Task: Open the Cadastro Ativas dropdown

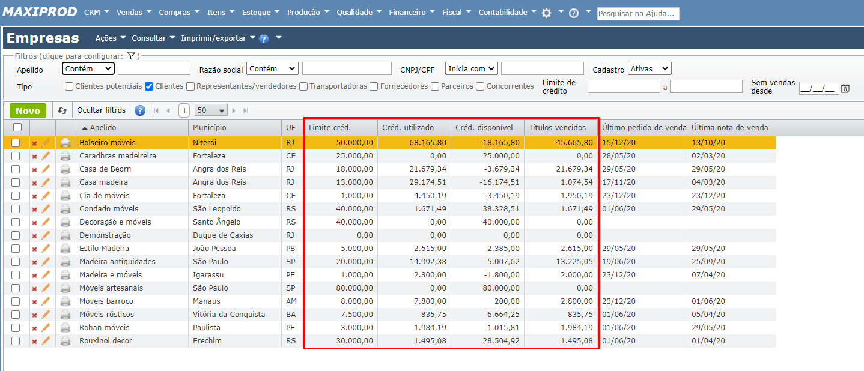Action: coord(649,69)
